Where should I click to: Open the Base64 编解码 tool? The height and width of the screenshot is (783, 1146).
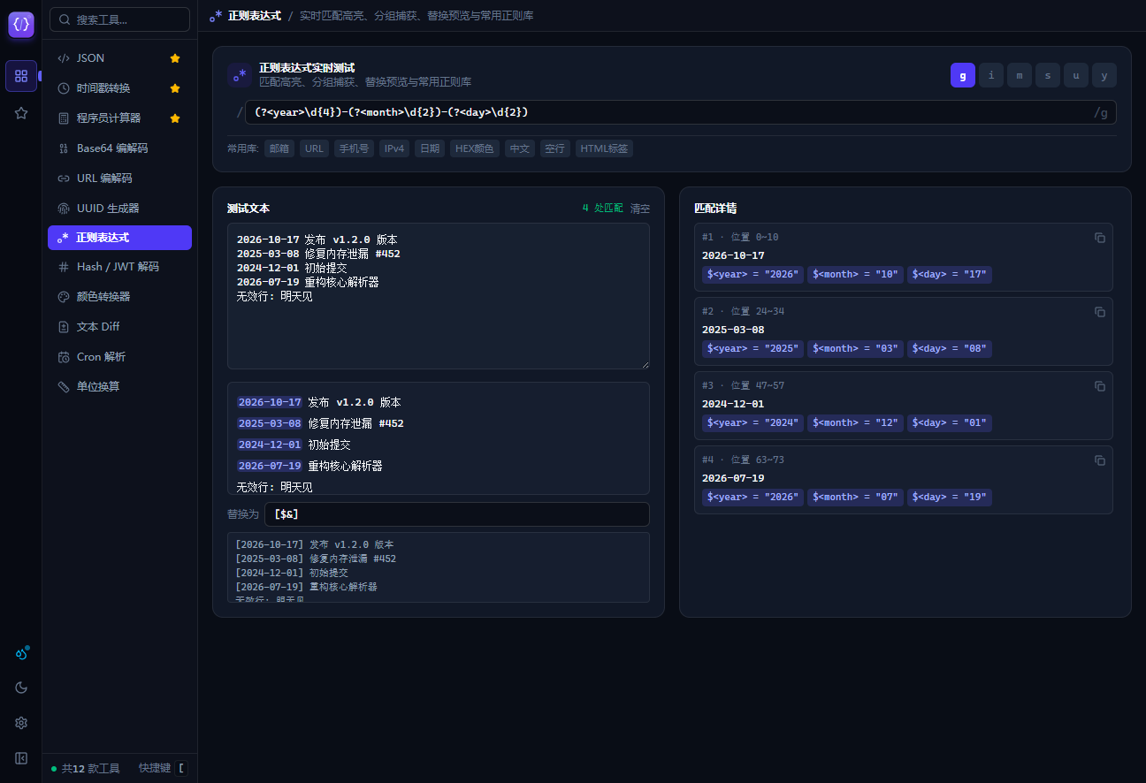119,148
